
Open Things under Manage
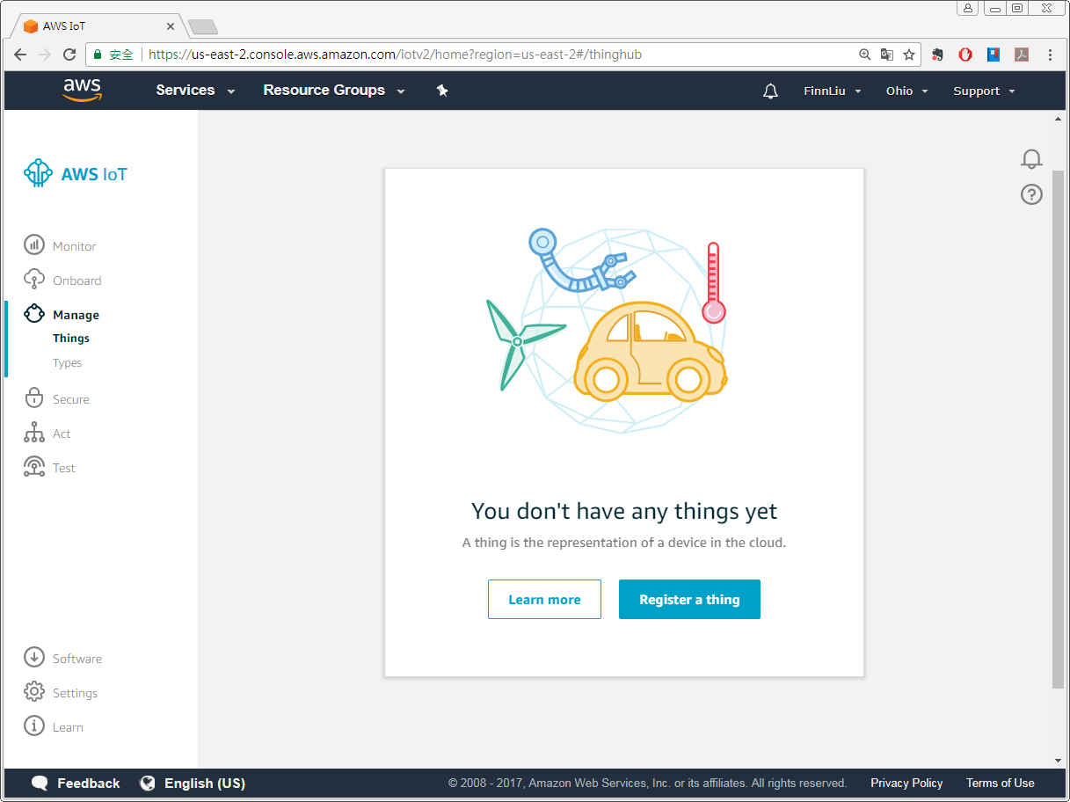pyautogui.click(x=71, y=339)
